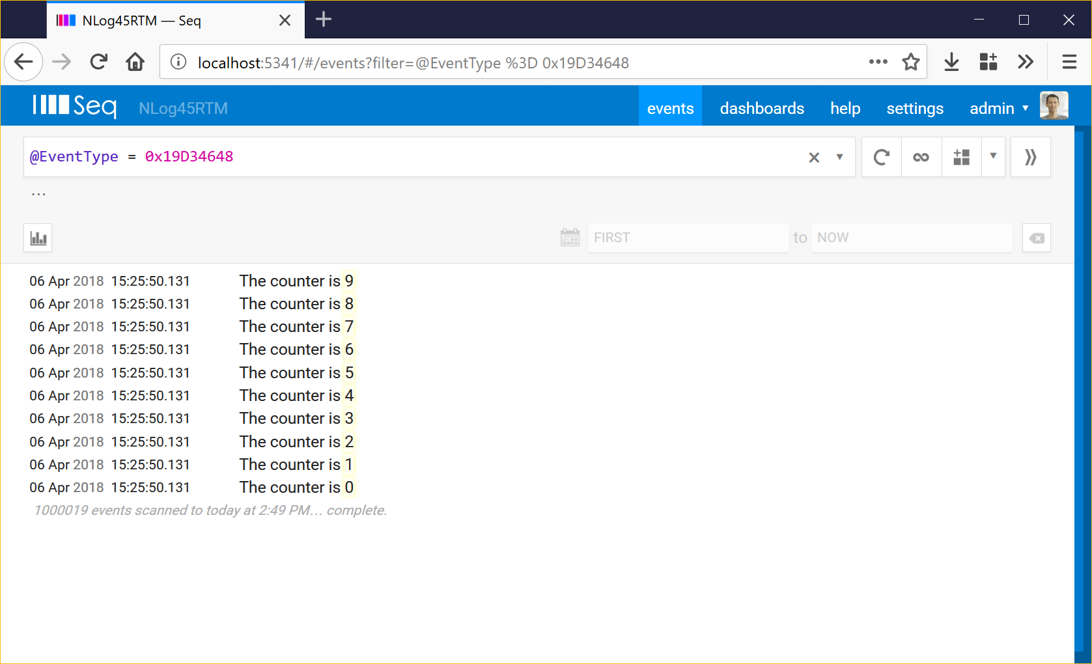This screenshot has height=664, width=1092.
Task: Click the admin profile avatar
Action: tap(1054, 105)
